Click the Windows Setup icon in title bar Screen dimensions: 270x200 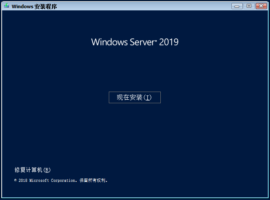[x=7, y=6]
